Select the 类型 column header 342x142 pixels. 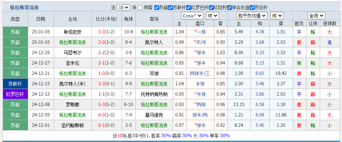[x=15, y=19]
